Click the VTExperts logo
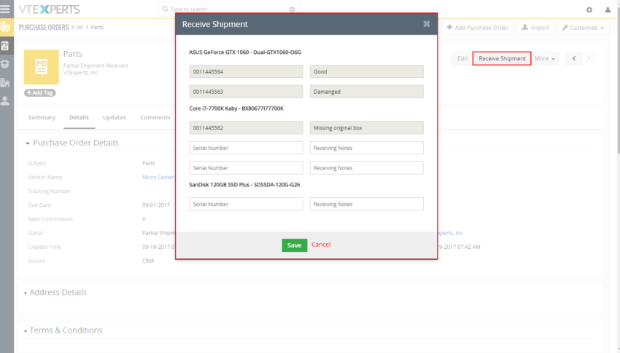This screenshot has height=353, width=620. point(49,9)
